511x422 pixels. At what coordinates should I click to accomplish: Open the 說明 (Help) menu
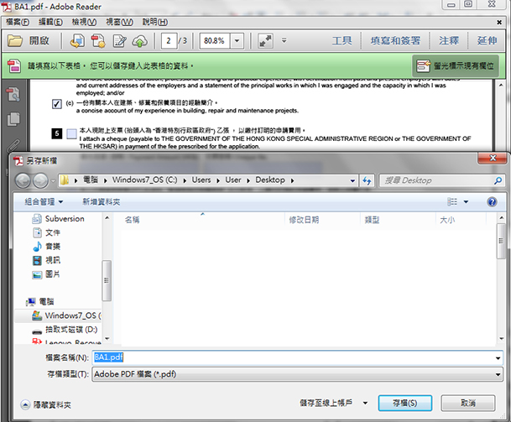[x=154, y=21]
